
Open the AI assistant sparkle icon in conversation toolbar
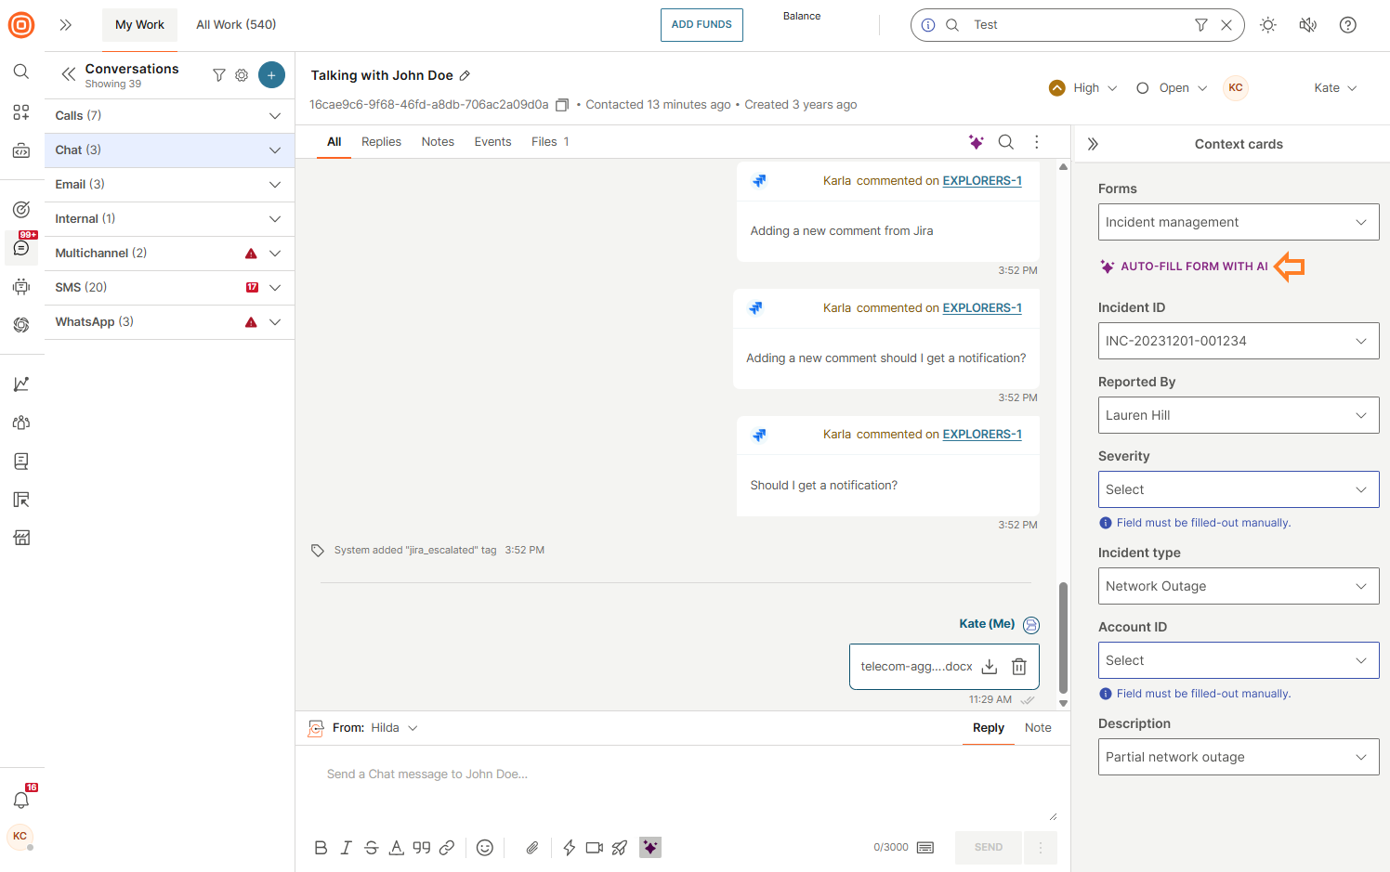pyautogui.click(x=976, y=142)
